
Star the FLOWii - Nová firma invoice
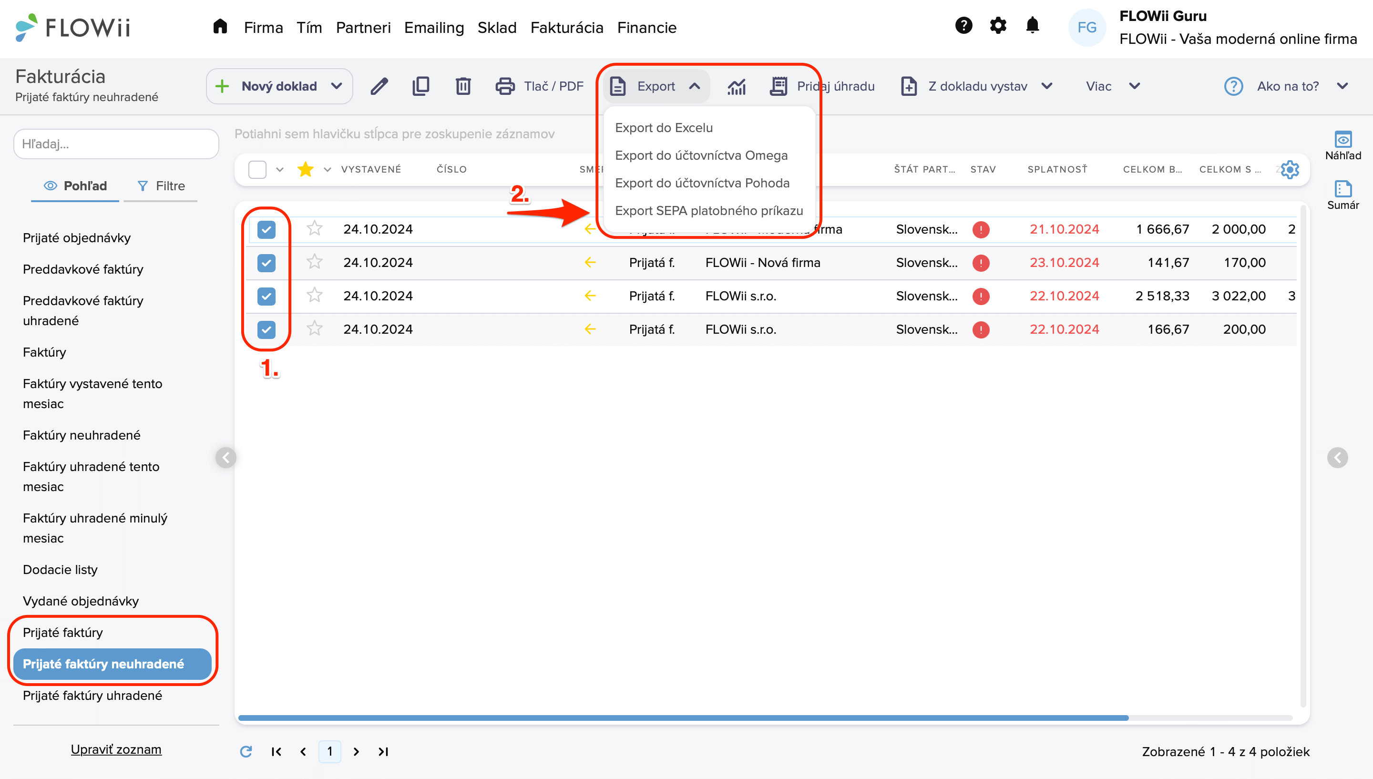315,262
